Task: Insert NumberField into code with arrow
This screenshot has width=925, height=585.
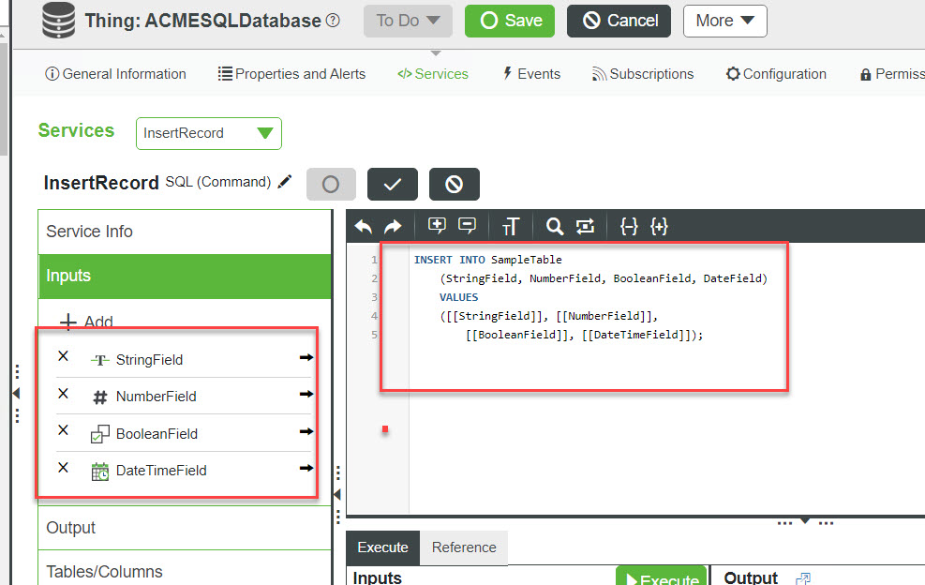Action: point(306,395)
